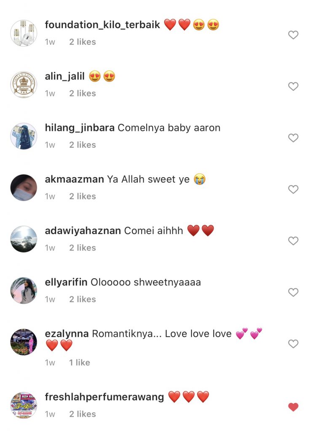
Task: View the 2 likes on akmaazman's comment
Action: pyautogui.click(x=83, y=196)
